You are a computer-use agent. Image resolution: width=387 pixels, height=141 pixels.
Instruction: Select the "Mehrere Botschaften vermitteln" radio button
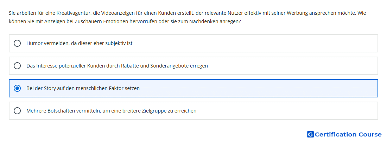point(17,111)
